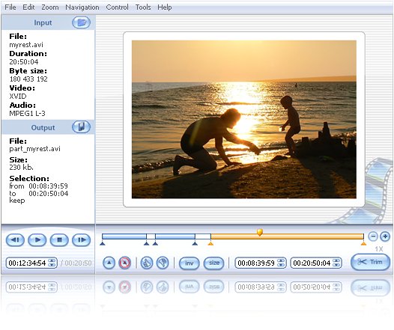Open the Tools menu

coord(143,7)
